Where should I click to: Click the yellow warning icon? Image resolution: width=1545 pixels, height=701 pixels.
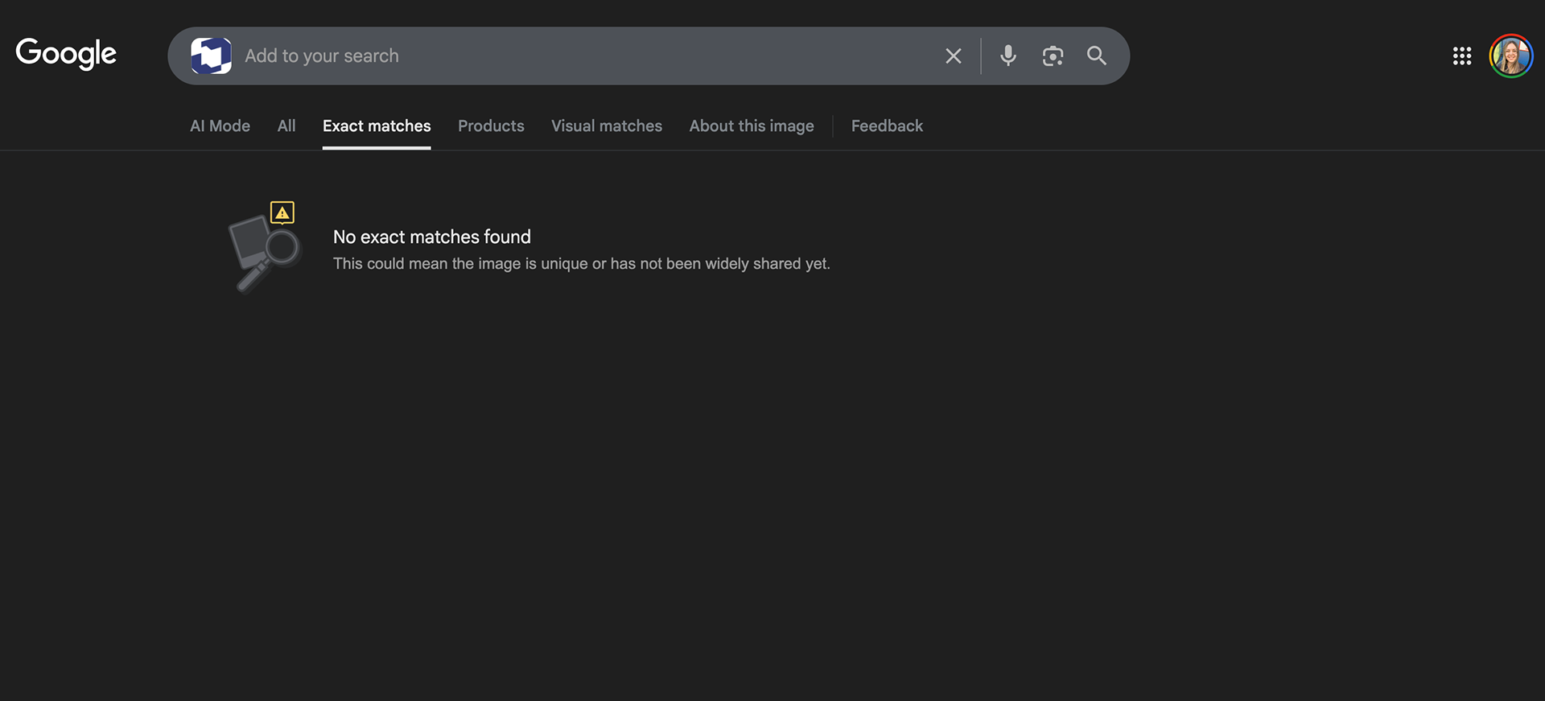pyautogui.click(x=282, y=212)
